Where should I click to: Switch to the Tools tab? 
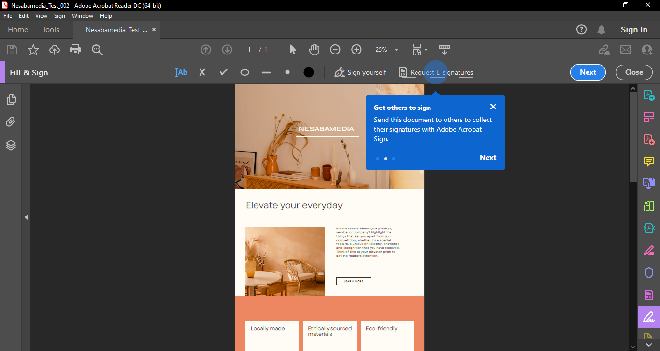(x=51, y=30)
